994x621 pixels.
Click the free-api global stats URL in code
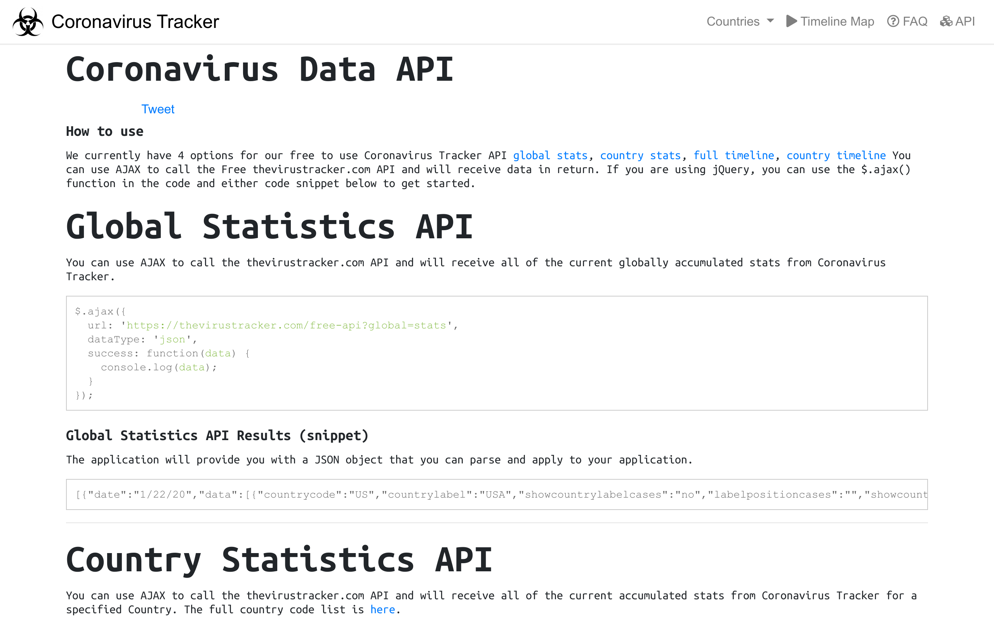[x=287, y=325]
